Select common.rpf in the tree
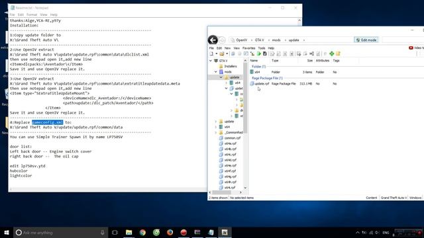424x238 pixels. (x=232, y=138)
